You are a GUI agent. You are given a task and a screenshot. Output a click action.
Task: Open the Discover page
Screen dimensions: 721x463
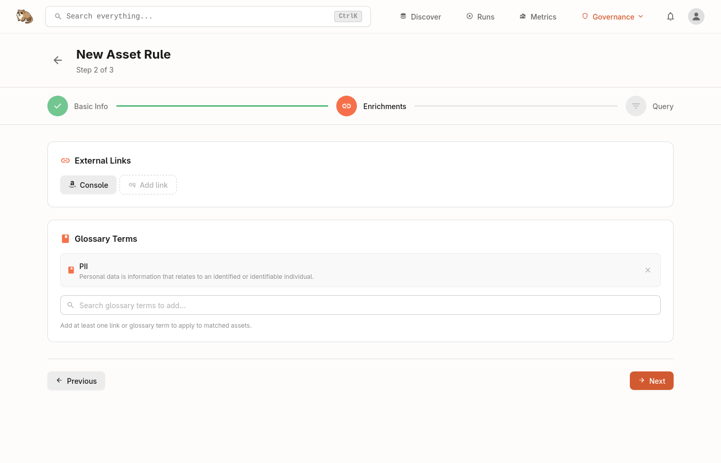tap(420, 16)
